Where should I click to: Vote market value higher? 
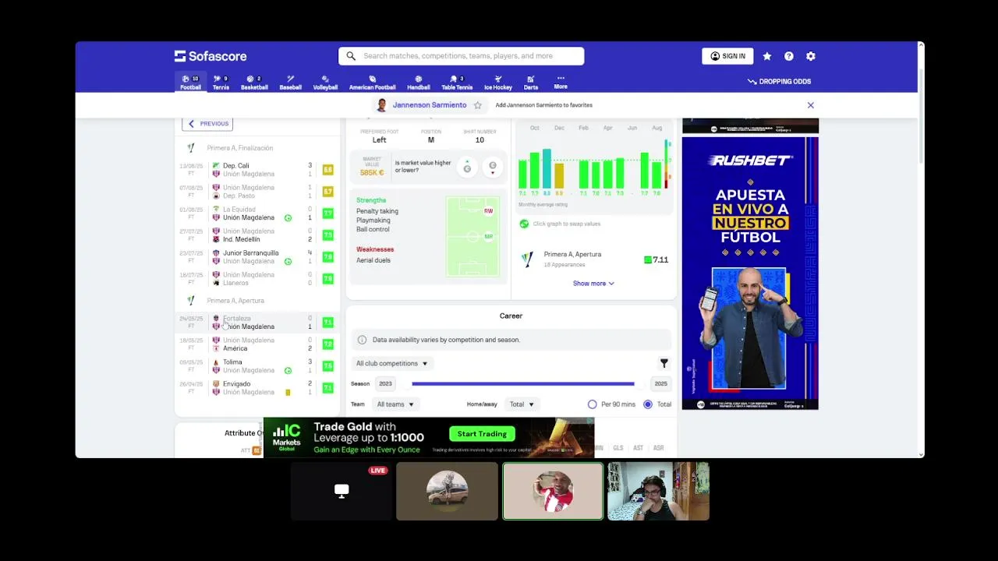[x=467, y=168]
